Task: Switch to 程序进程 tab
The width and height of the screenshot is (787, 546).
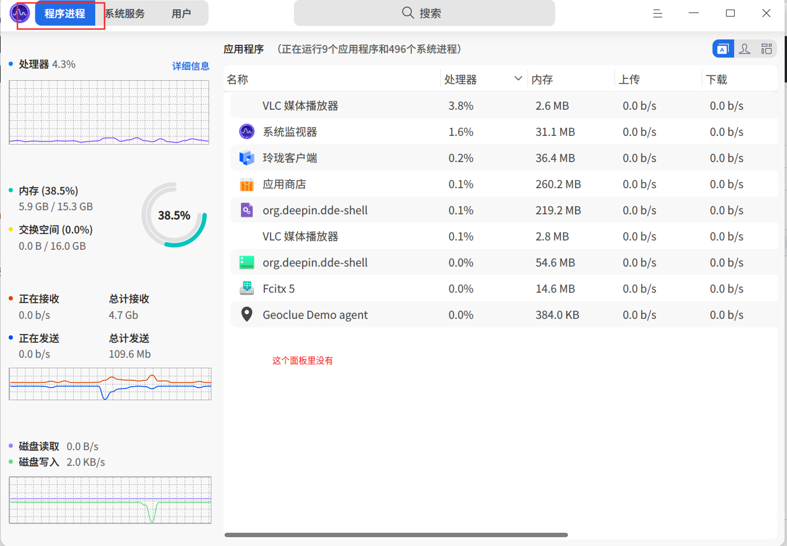Action: (65, 13)
